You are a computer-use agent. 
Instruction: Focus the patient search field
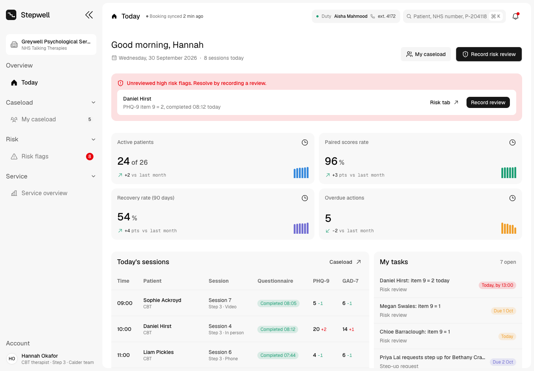[454, 16]
